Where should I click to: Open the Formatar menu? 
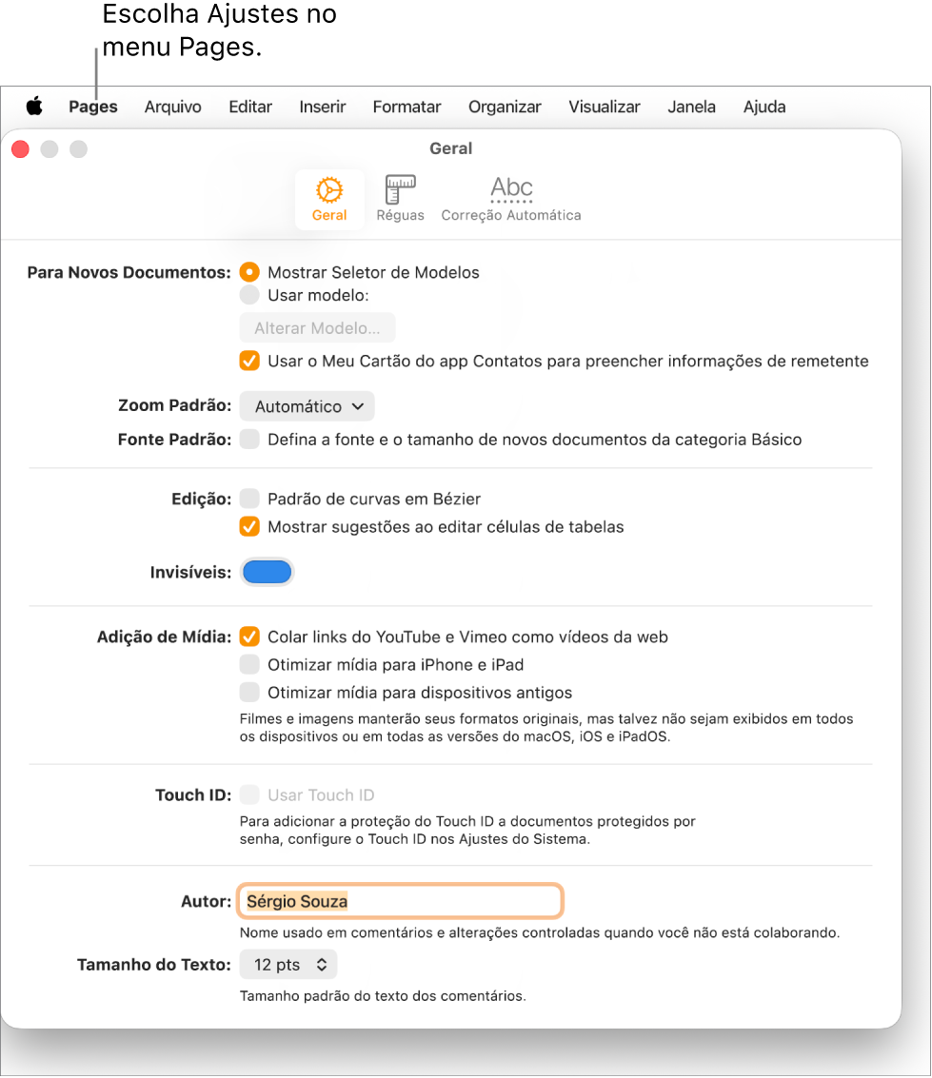[407, 107]
